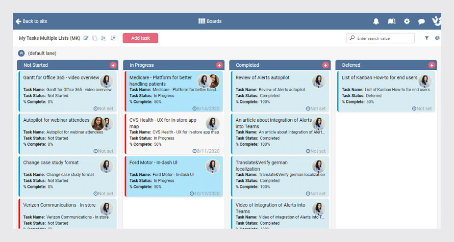This screenshot has width=454, height=242.
Task: Open the chat bubble icon
Action: 421,21
